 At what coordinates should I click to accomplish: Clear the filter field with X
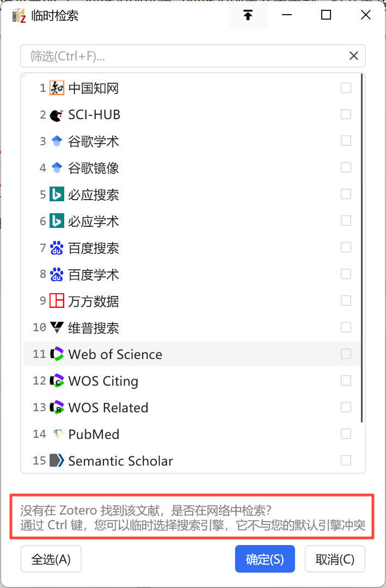click(354, 56)
